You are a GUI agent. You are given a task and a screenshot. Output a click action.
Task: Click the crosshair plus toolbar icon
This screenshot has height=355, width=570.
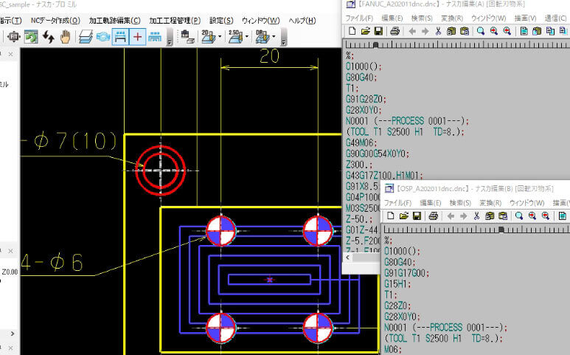click(x=138, y=37)
